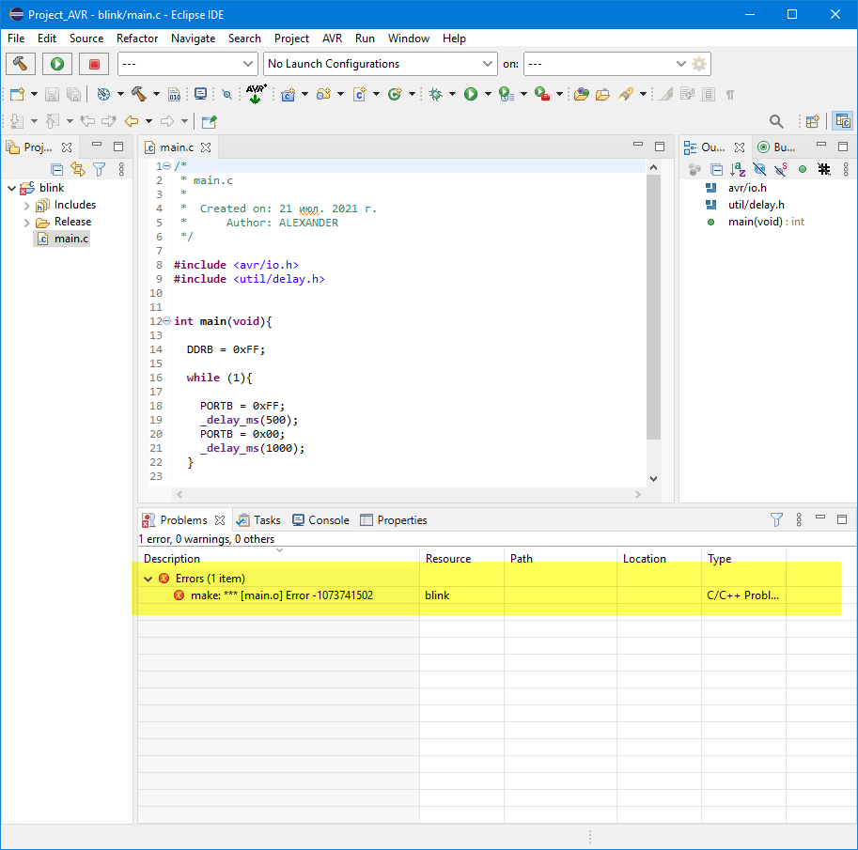Click the editor scroll down arrow
858x850 pixels.
[x=653, y=479]
